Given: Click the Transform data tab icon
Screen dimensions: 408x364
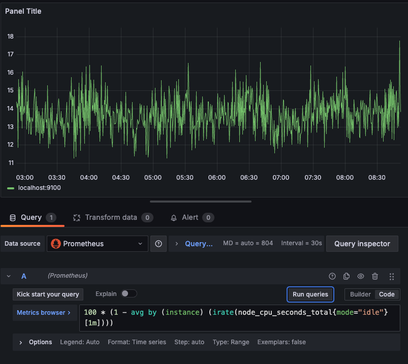Looking at the screenshot, I should click(x=77, y=218).
